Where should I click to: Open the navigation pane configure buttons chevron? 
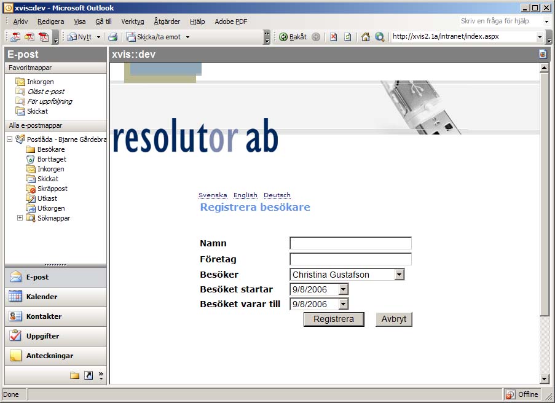tap(101, 375)
